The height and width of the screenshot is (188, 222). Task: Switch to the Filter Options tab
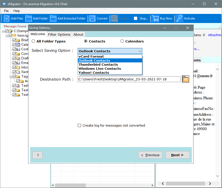point(59,34)
